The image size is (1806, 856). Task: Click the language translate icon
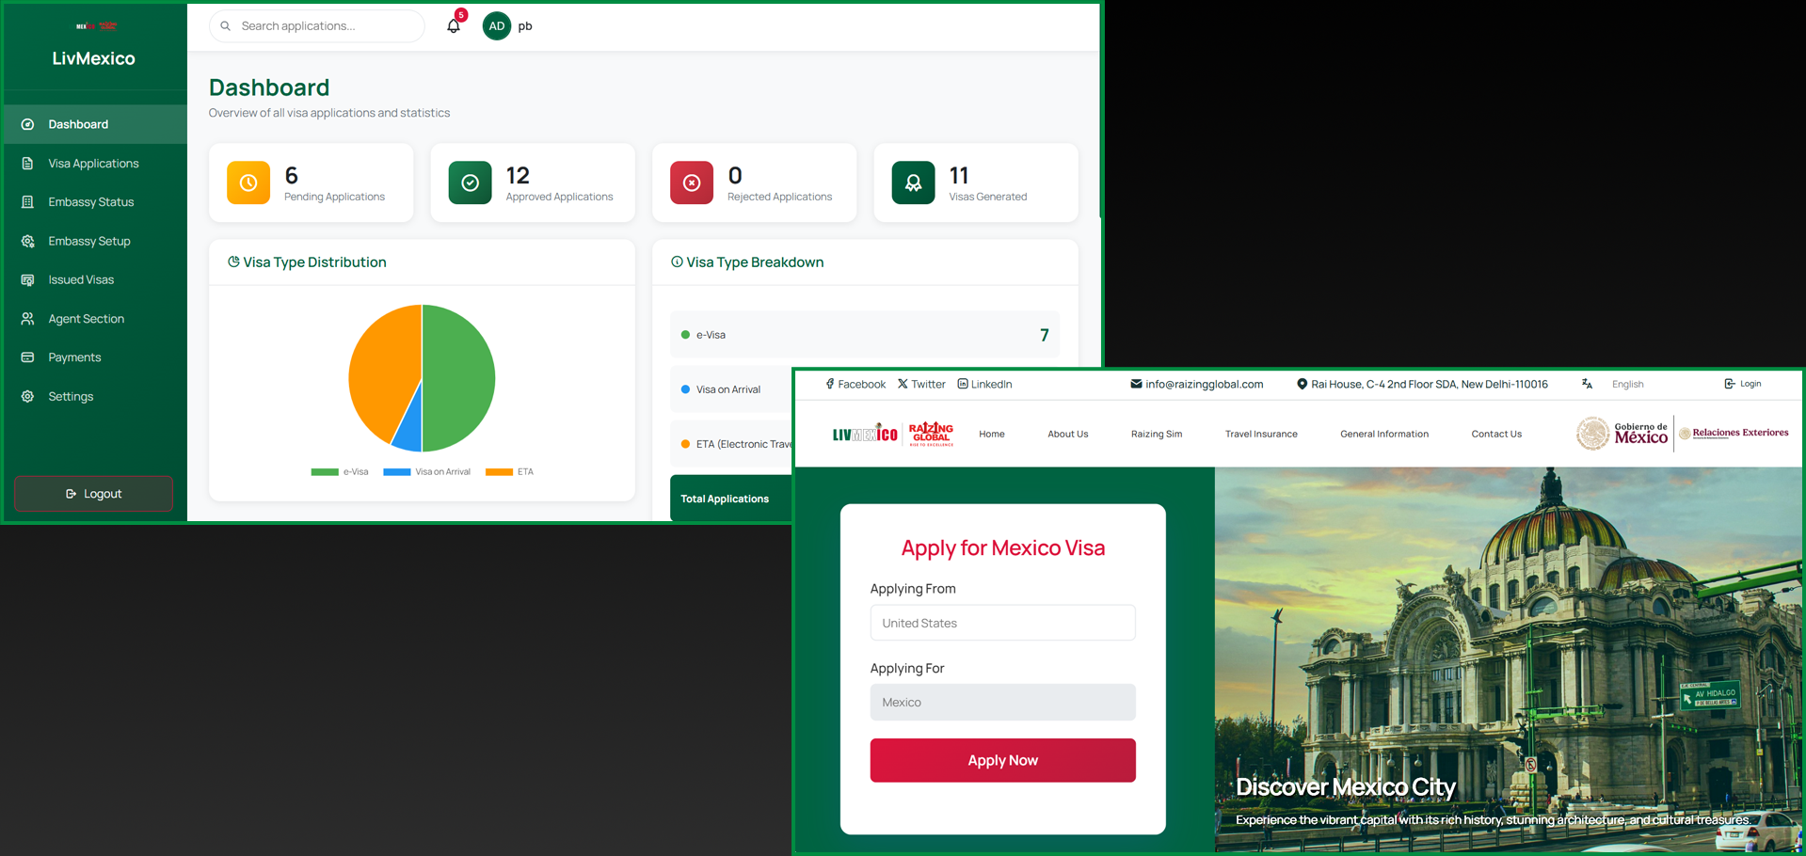point(1587,384)
